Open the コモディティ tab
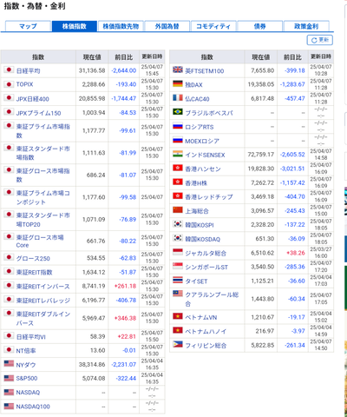347x417 pixels. 213,26
